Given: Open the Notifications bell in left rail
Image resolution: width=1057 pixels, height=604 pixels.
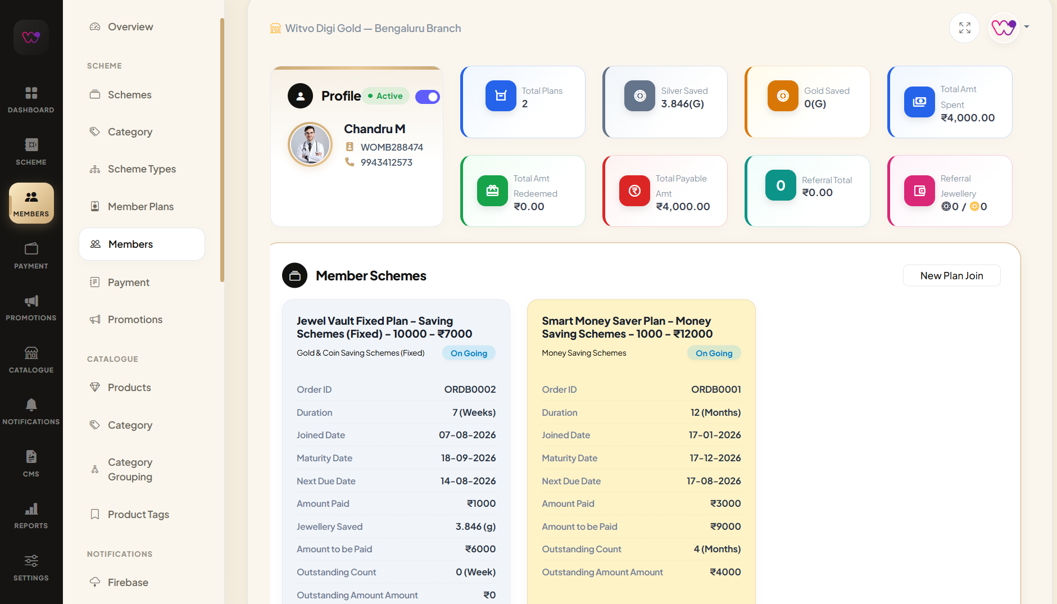Looking at the screenshot, I should 31,411.
